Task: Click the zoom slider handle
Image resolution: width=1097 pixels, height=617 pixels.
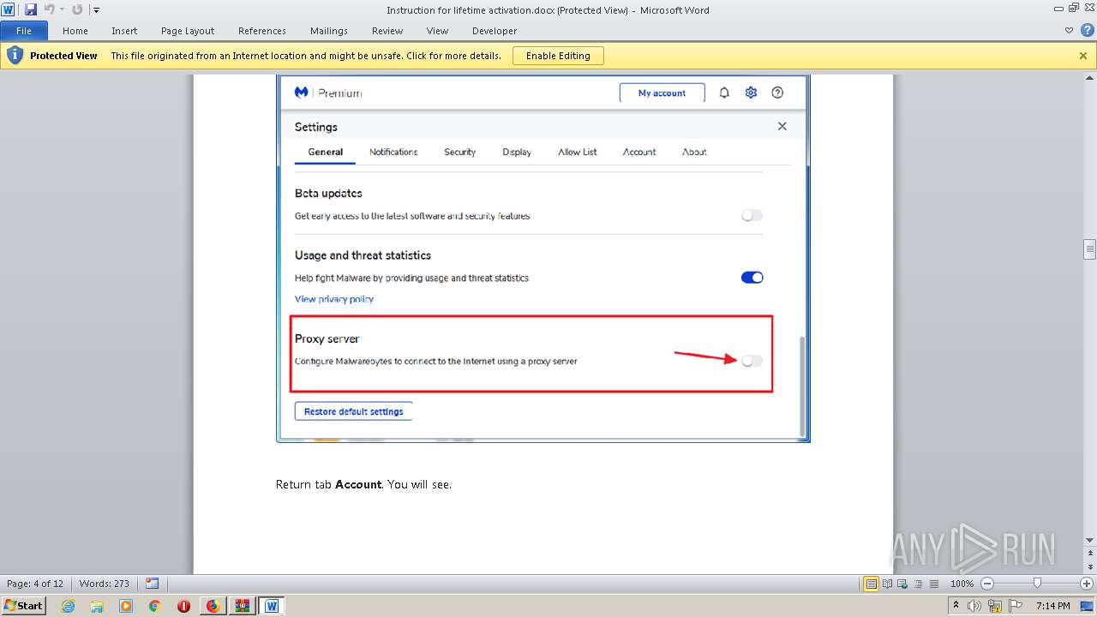Action: tap(1037, 584)
